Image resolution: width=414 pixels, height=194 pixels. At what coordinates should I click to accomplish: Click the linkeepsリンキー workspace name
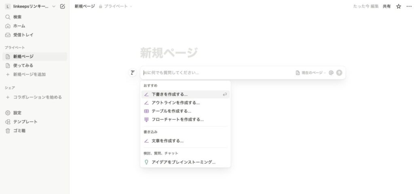(31, 6)
